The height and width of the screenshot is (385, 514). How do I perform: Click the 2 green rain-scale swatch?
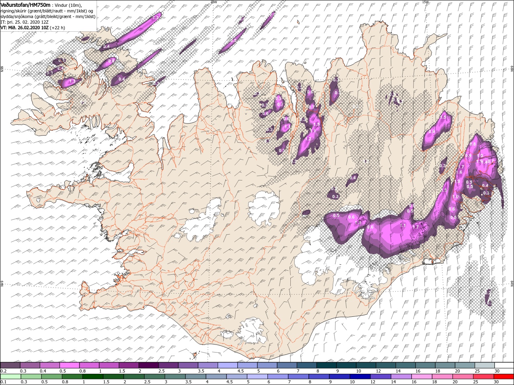134,377
